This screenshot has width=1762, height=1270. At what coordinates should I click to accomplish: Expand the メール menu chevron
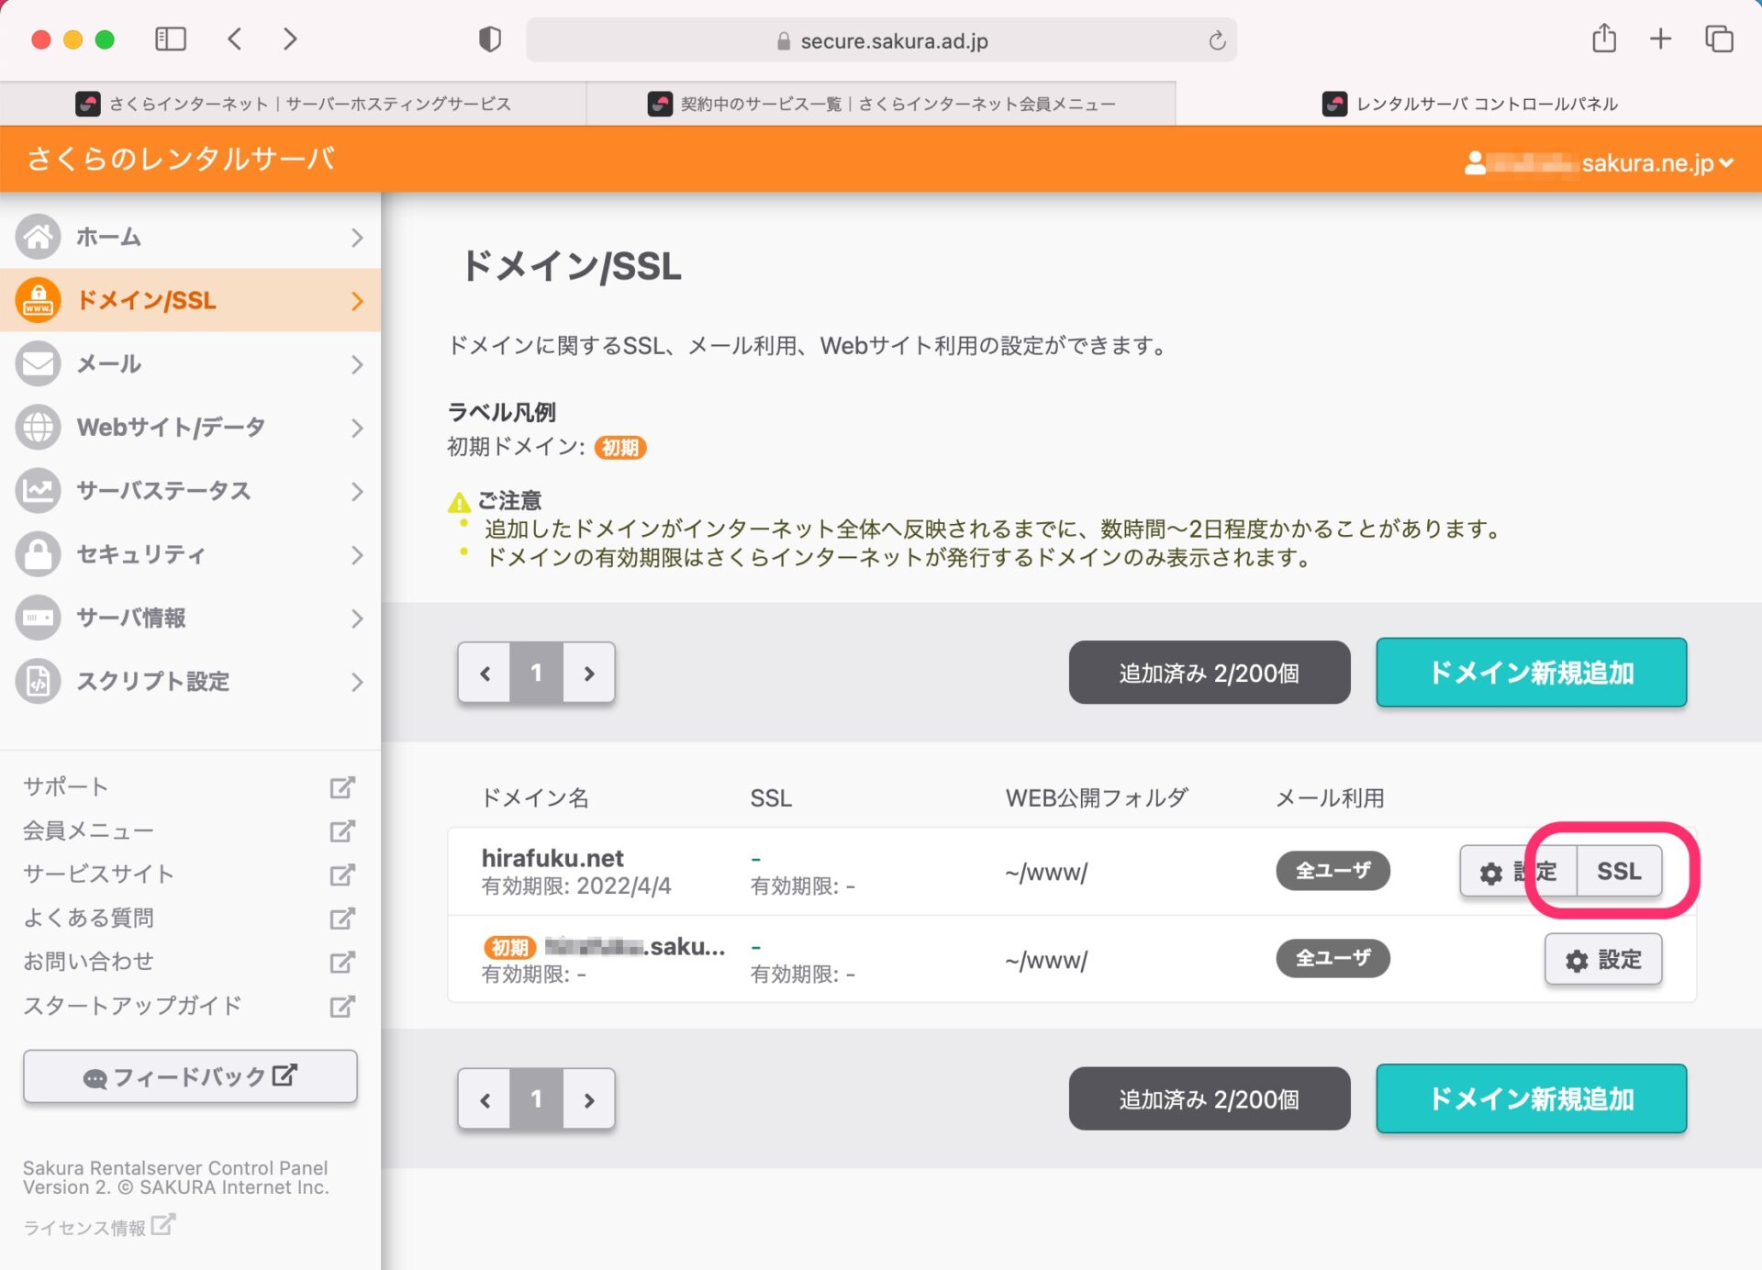click(x=357, y=364)
